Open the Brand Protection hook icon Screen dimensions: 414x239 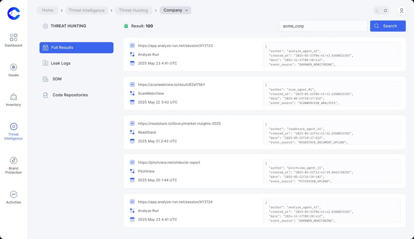[13, 160]
